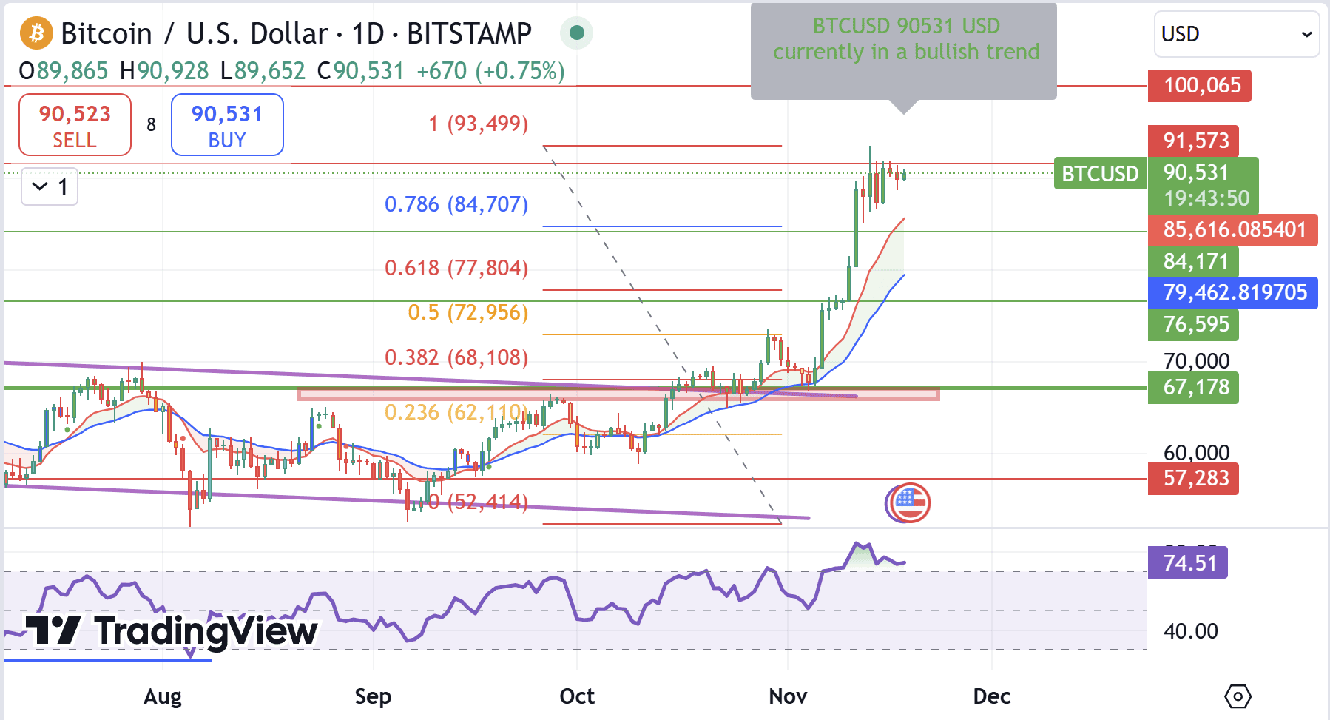Click the Bitcoin / U.S. Dollar symbol title
This screenshot has height=720, width=1330.
(297, 33)
